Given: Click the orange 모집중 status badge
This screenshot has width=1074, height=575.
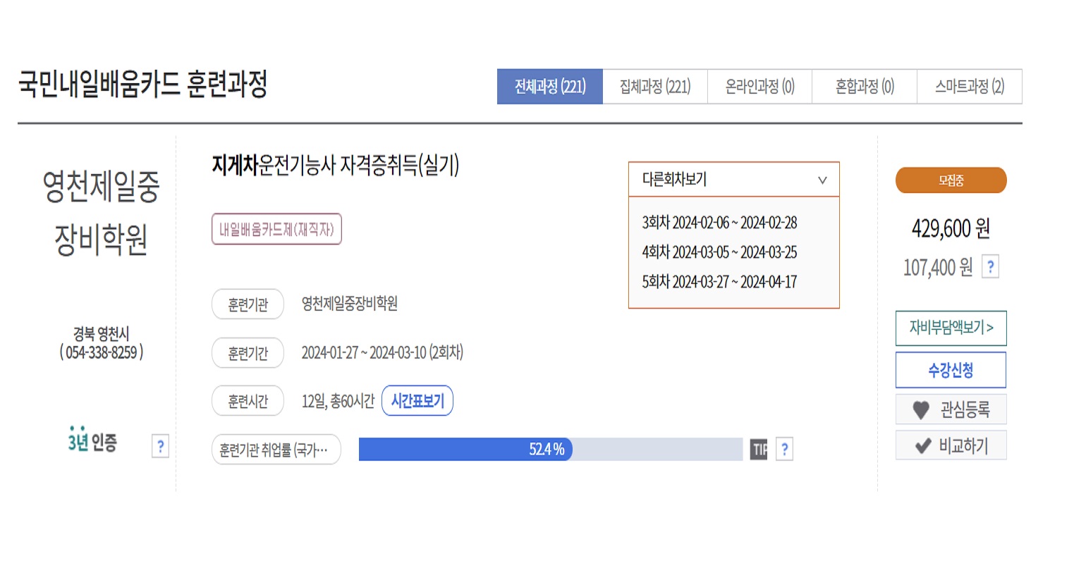Looking at the screenshot, I should coord(951,180).
